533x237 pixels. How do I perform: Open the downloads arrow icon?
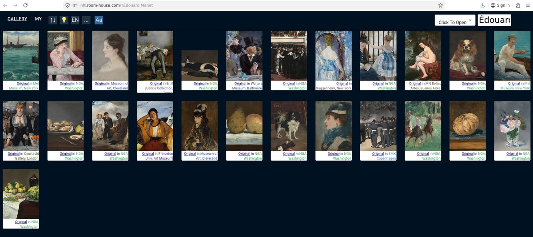pyautogui.click(x=482, y=5)
